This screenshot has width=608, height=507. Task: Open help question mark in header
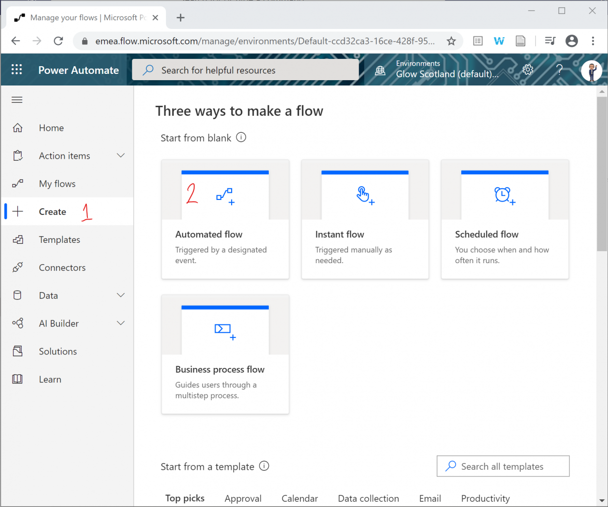559,70
